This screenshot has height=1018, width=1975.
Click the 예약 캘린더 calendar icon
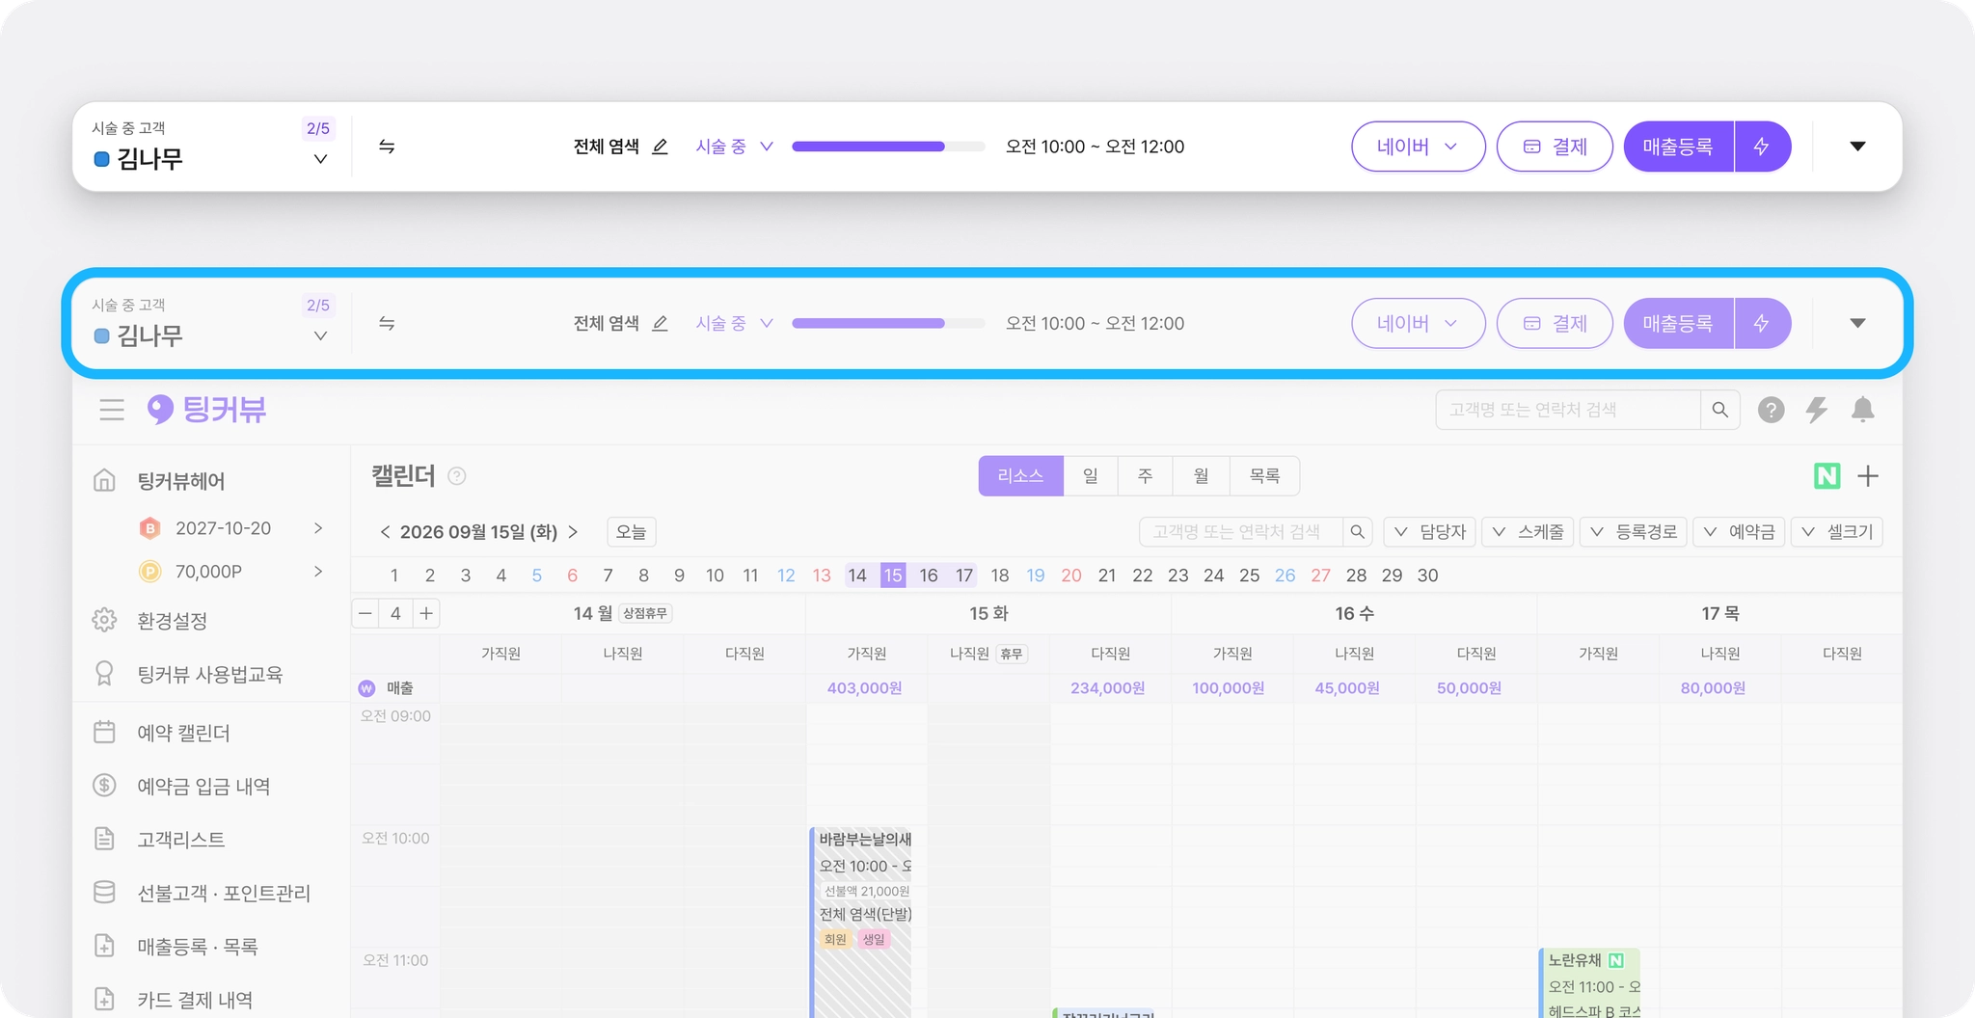pos(104,733)
